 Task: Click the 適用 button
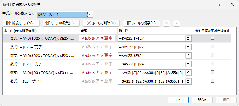click(x=226, y=100)
